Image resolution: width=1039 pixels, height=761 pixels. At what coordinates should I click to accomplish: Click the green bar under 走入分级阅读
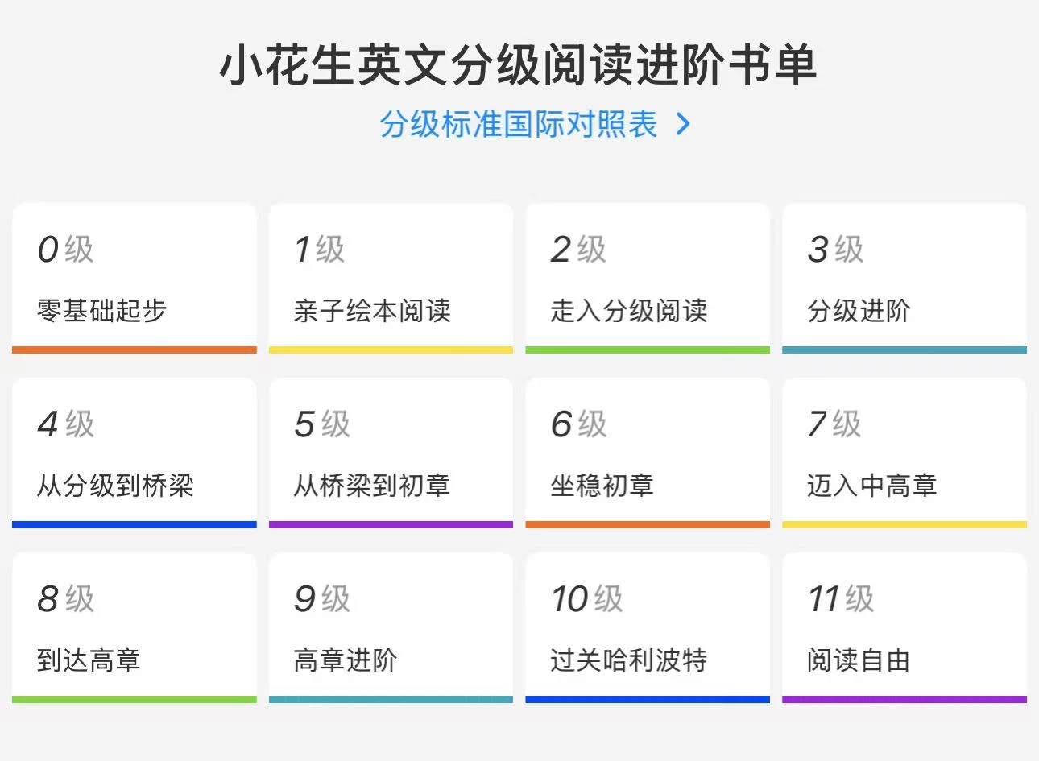coord(648,349)
